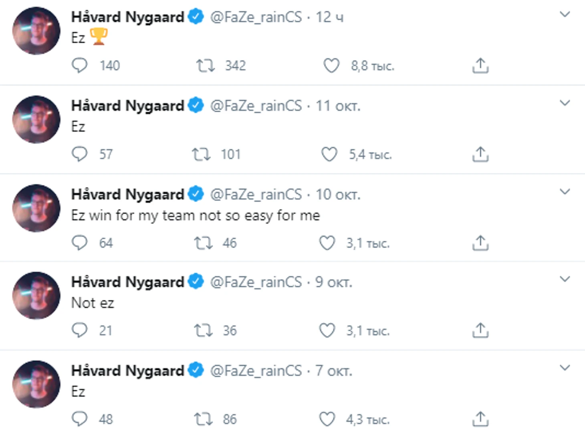Open the dropdown chevron on the 12 ч tweet
The width and height of the screenshot is (585, 437).
coord(565,15)
